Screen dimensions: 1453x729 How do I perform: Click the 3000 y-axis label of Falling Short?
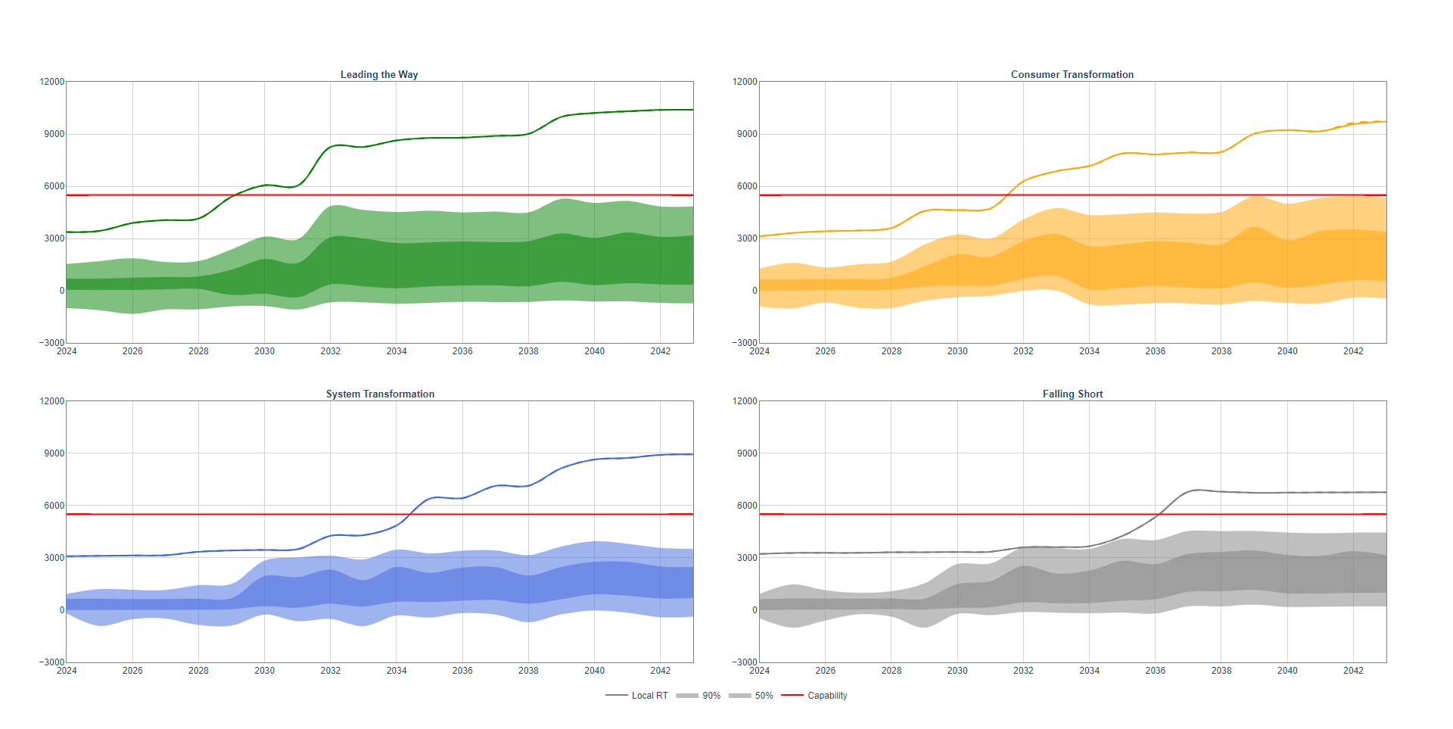click(x=747, y=558)
